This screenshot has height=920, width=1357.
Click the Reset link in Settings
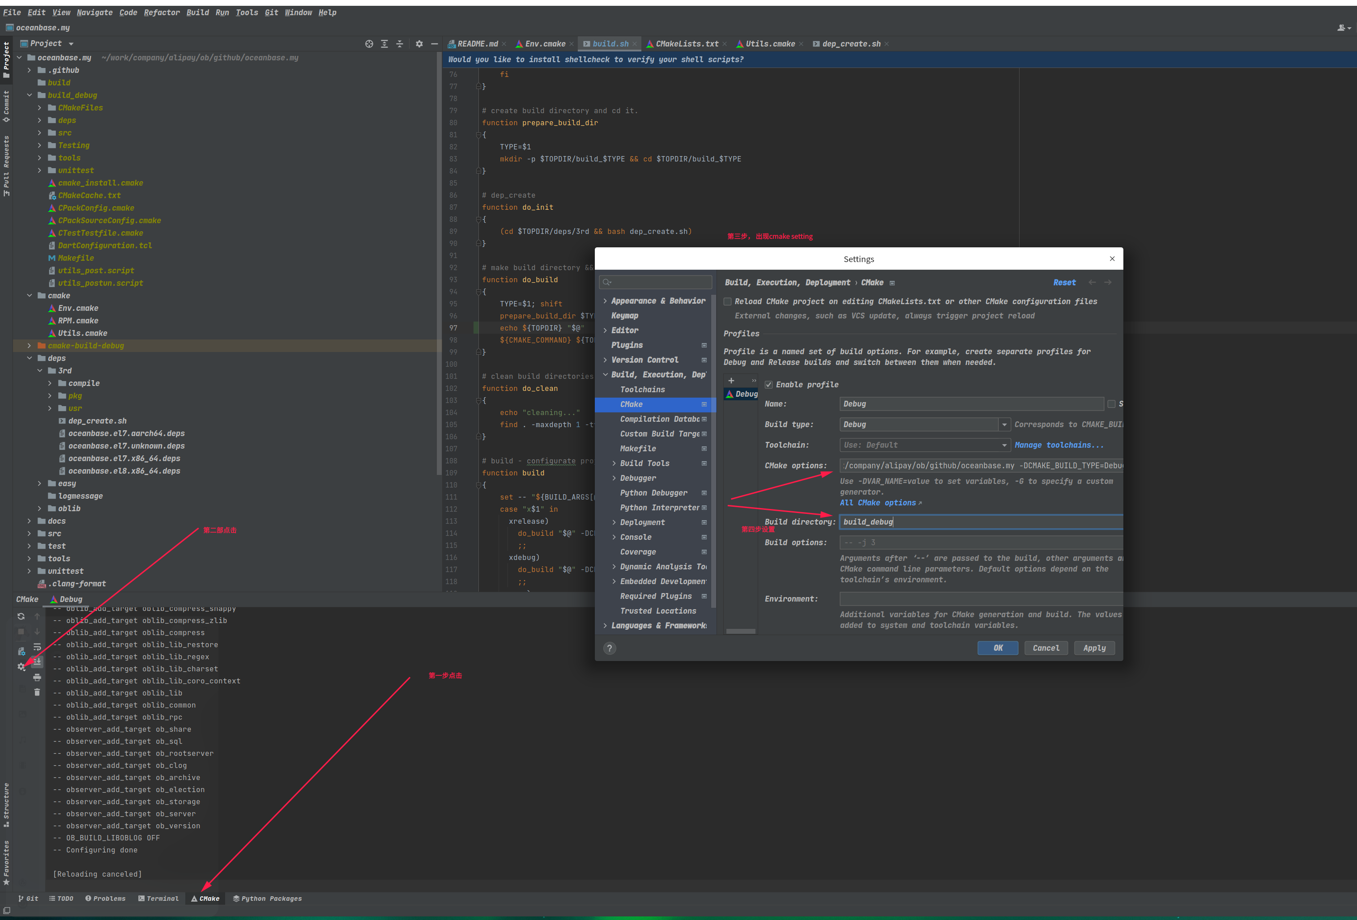click(x=1064, y=282)
